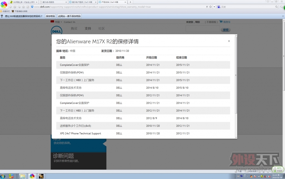Click the 360 browser logo
The image size is (285, 179).
pos(4,5)
